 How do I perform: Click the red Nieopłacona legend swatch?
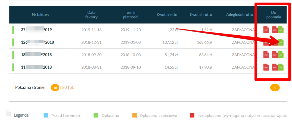point(192,115)
